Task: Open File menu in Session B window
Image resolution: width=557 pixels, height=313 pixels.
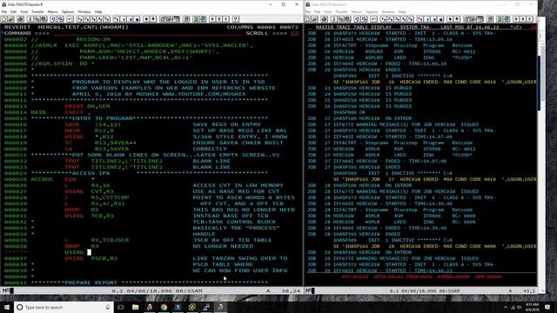Action: 4,11
